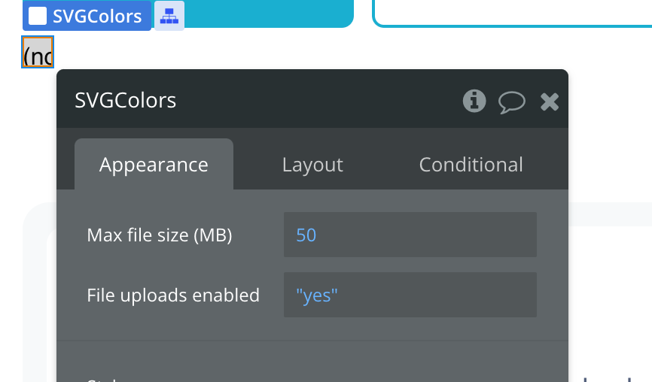Viewport: 652px width, 382px height.
Task: Switch to the Appearance tab
Action: click(x=154, y=165)
